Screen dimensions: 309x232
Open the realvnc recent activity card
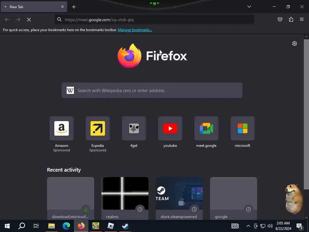point(125,198)
